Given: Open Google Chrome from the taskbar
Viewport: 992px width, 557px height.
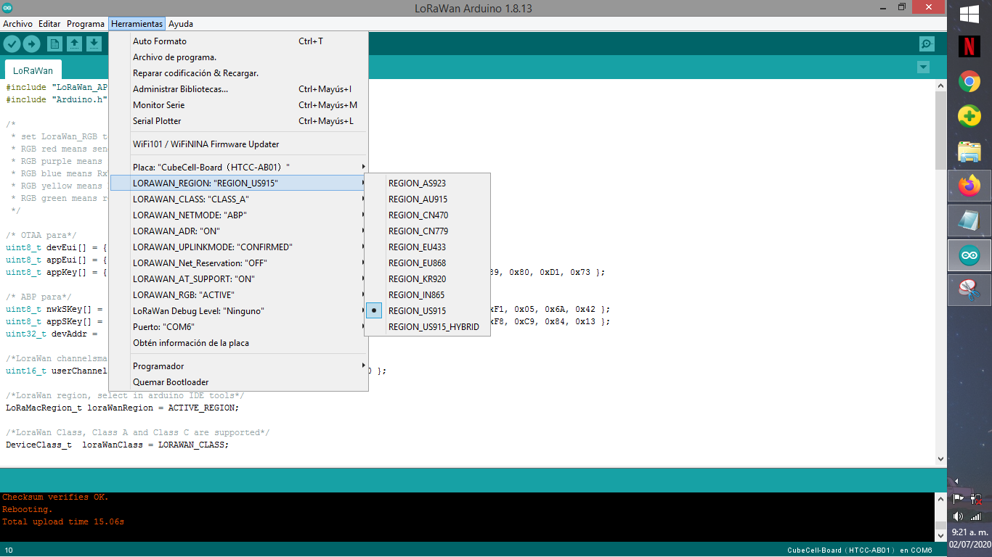Looking at the screenshot, I should [x=969, y=82].
